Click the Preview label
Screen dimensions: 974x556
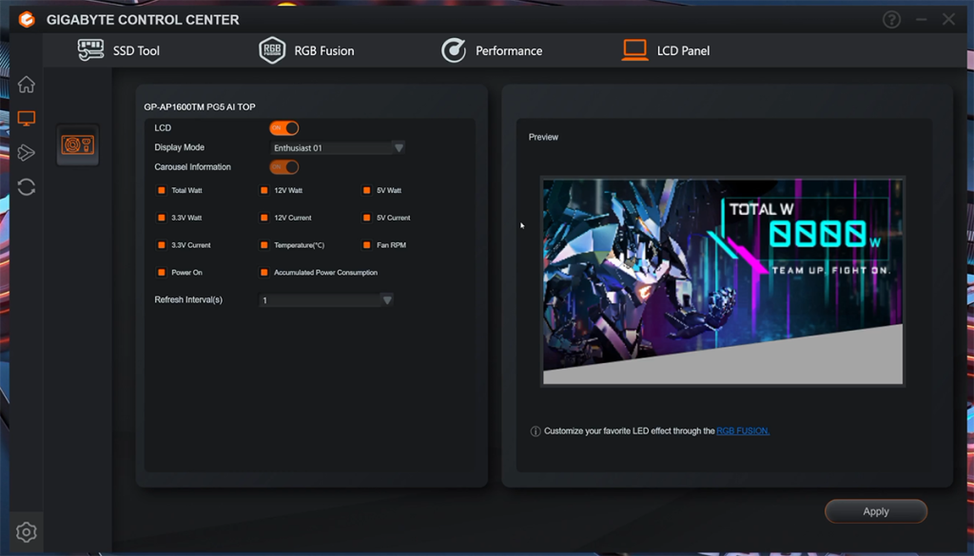[x=543, y=137]
